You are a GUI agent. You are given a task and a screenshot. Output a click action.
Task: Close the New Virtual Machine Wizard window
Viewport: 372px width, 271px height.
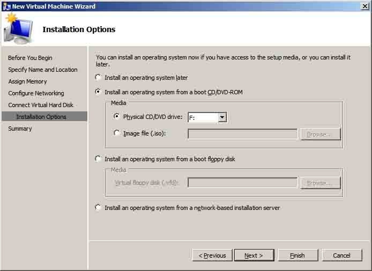pyautogui.click(x=364, y=6)
